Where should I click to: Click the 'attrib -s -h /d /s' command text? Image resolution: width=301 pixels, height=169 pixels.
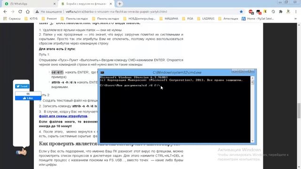(64, 82)
